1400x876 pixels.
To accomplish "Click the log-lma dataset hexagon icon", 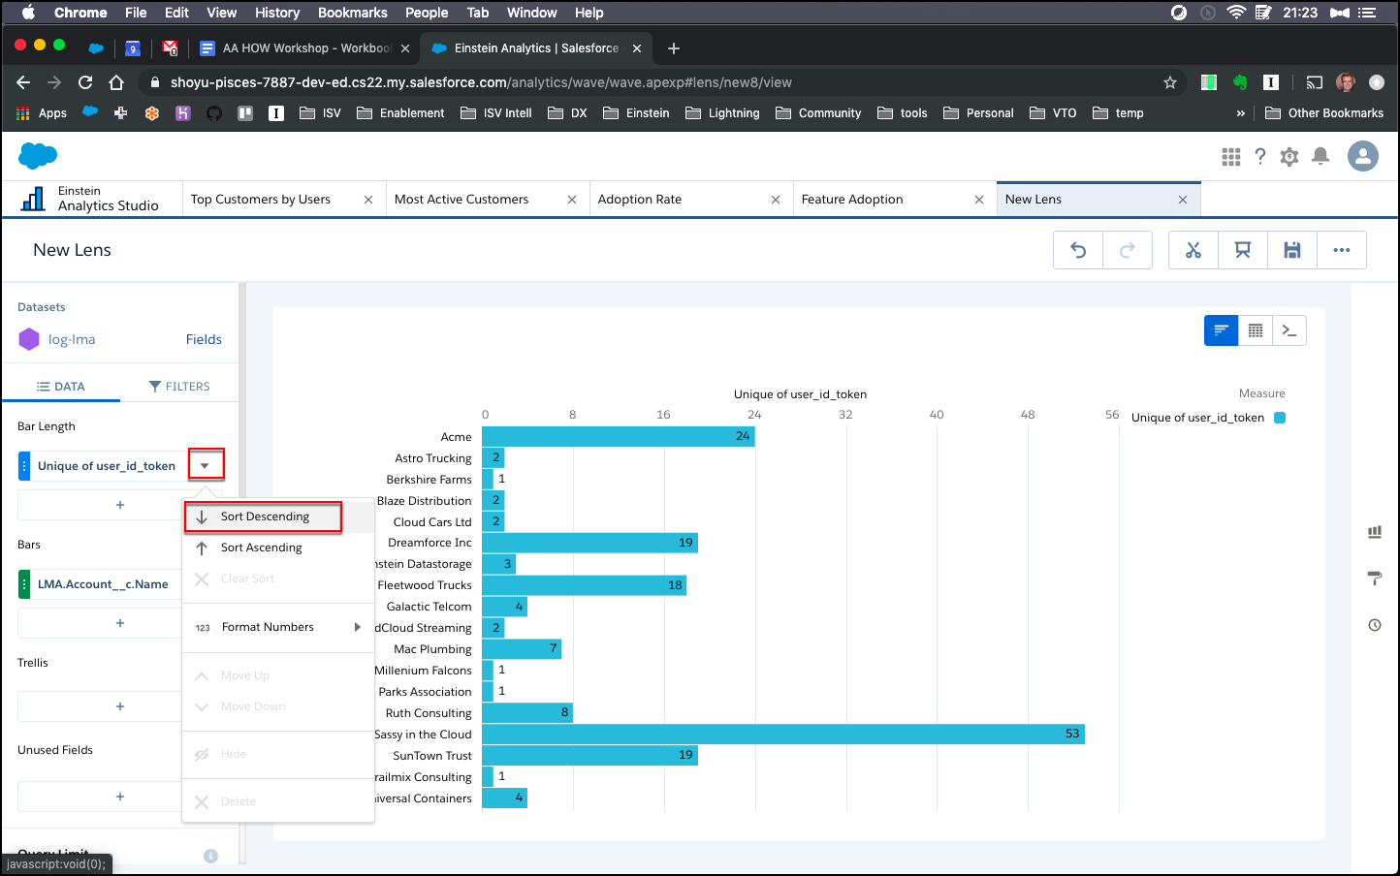I will (x=29, y=339).
